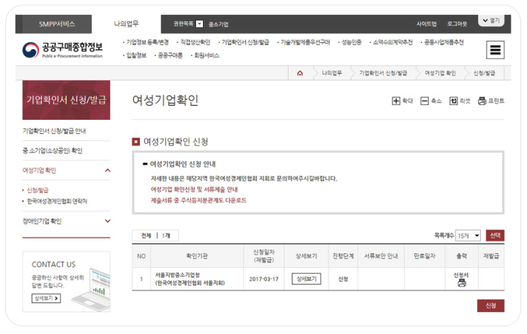Click the 사이트맵 link
The height and width of the screenshot is (334, 527).
coord(426,24)
